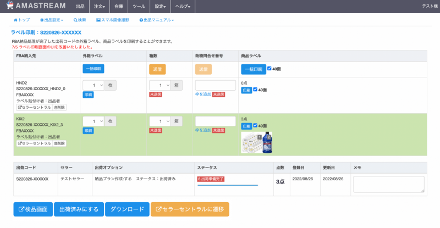Image resolution: width=440 pixels, height=228 pixels.
Task: Click 一括印刷 under 商品ラベル
Action: pyautogui.click(x=254, y=69)
